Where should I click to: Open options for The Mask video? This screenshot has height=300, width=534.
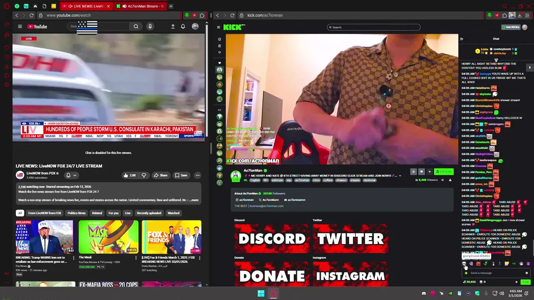pos(136,258)
